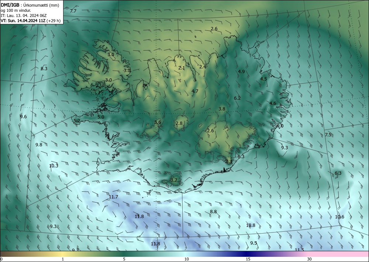Click the 2.8 value on the map
The height and width of the screenshot is (262, 369).
pos(179,123)
